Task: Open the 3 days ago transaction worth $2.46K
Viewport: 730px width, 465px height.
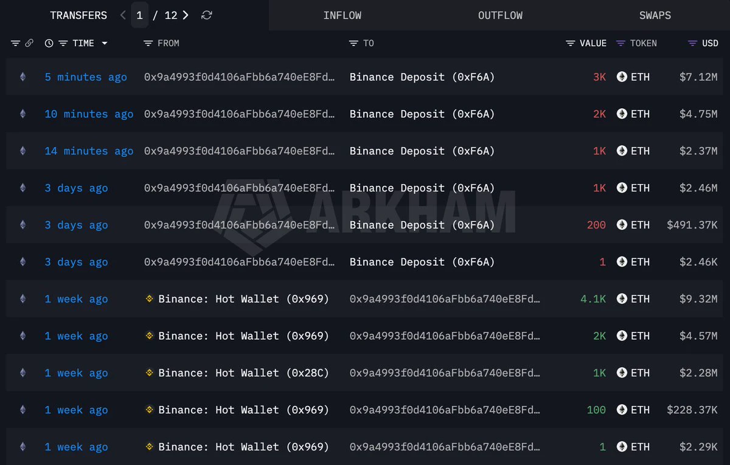Action: tap(76, 262)
